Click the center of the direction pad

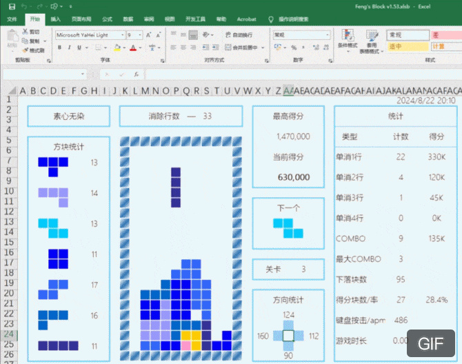288,336
